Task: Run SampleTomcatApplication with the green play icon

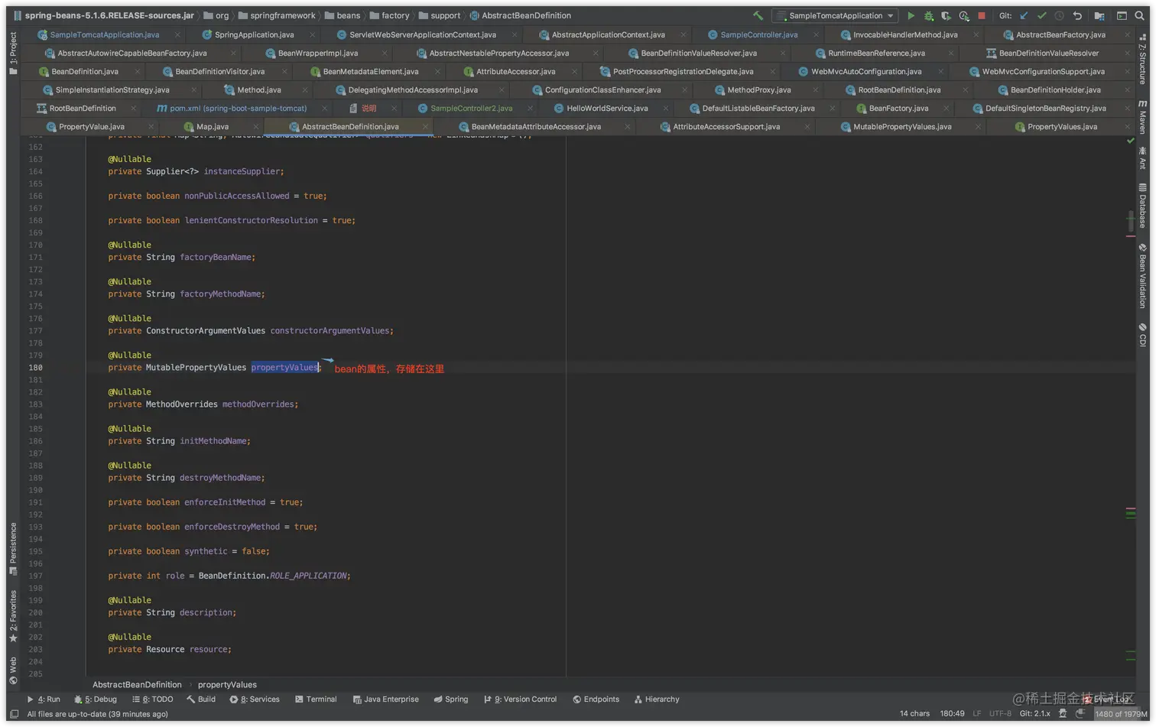Action: point(911,15)
